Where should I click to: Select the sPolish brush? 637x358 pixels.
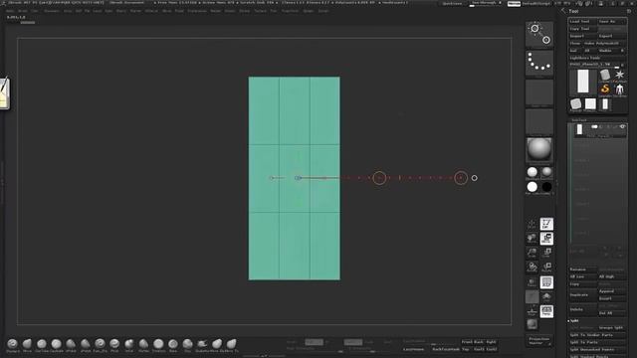pos(86,345)
